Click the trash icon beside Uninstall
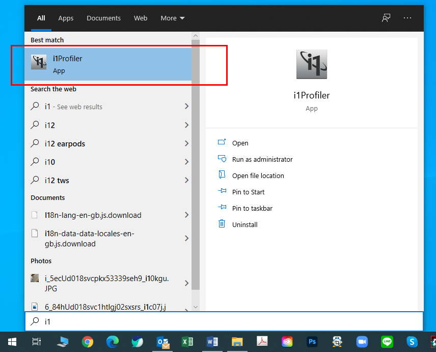This screenshot has height=352, width=436. (222, 223)
